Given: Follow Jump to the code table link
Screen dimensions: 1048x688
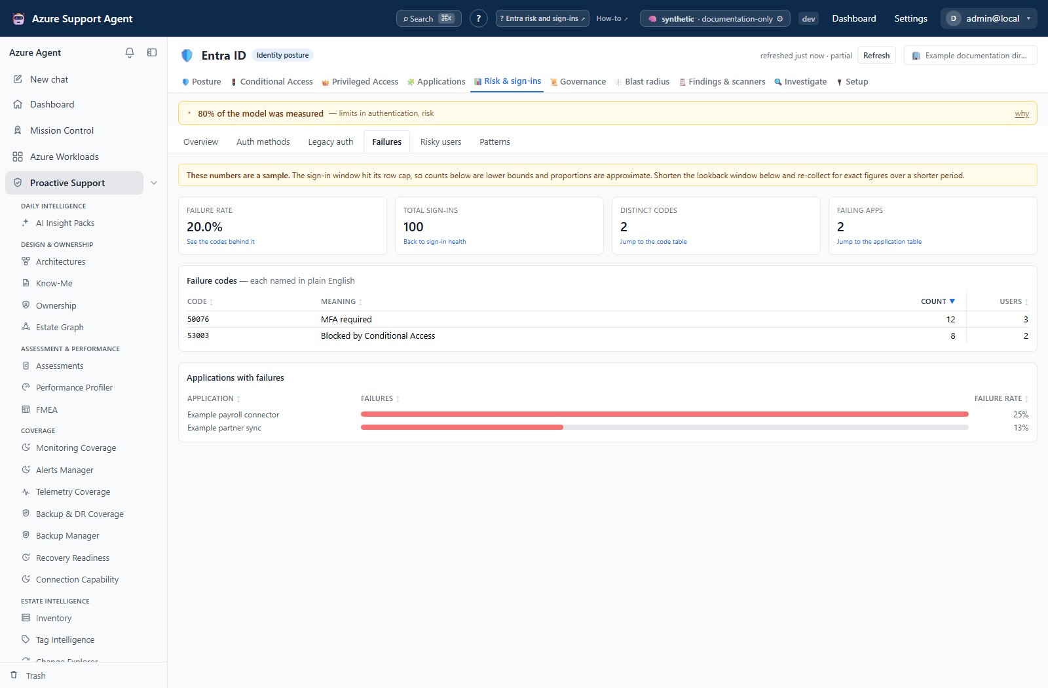Looking at the screenshot, I should point(654,242).
